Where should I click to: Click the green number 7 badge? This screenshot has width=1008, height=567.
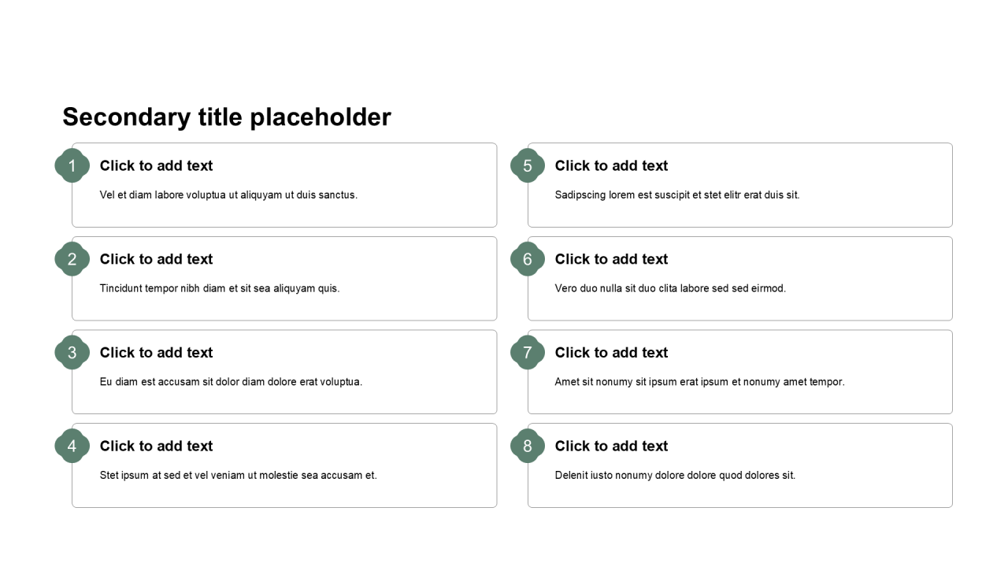(528, 353)
